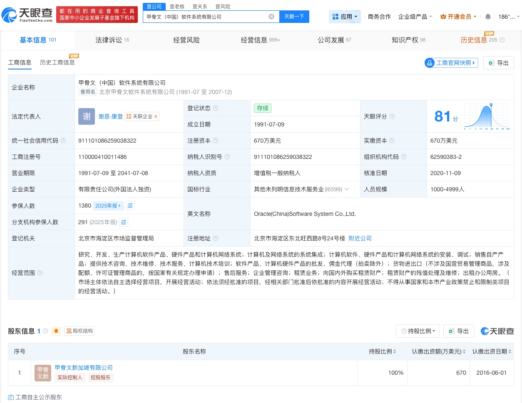Click help icon next to 注册资本
522x403 pixels.
pyautogui.click(x=216, y=141)
